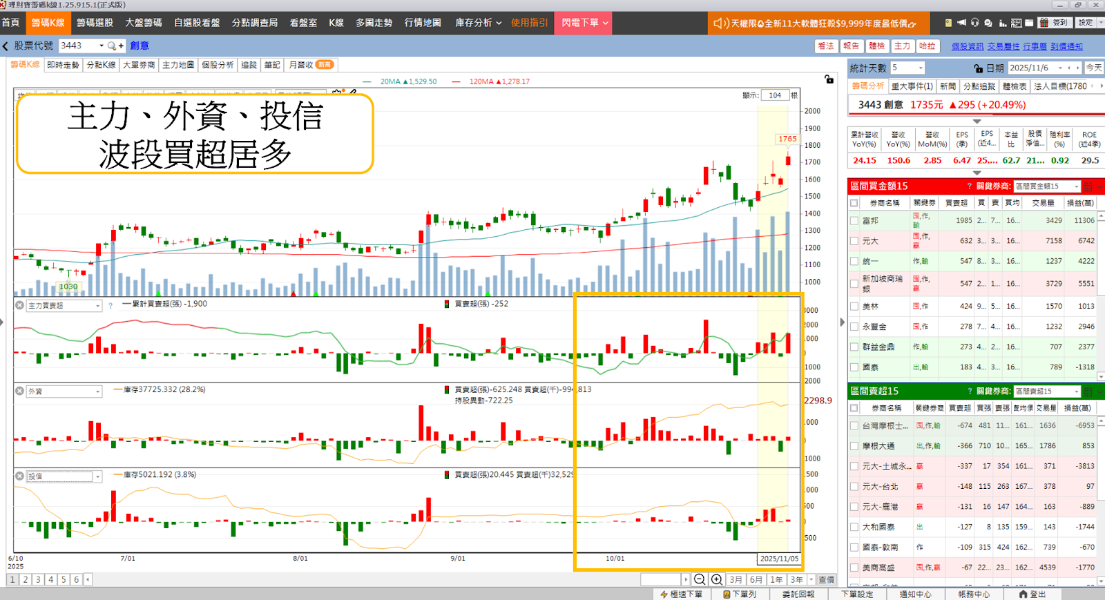Zoom in the chart with plus magnifier
Viewport: 1105px width, 600px height.
click(717, 579)
